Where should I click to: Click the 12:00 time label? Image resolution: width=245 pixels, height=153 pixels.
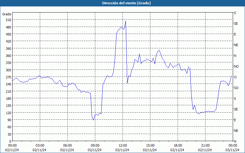(123, 146)
